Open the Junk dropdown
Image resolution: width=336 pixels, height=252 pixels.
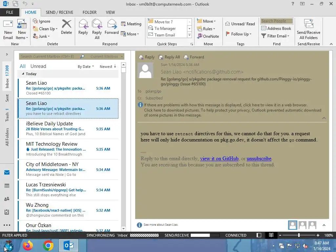(41, 36)
